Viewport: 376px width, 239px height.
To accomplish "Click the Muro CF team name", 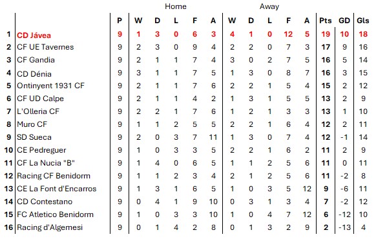I will [32, 124].
